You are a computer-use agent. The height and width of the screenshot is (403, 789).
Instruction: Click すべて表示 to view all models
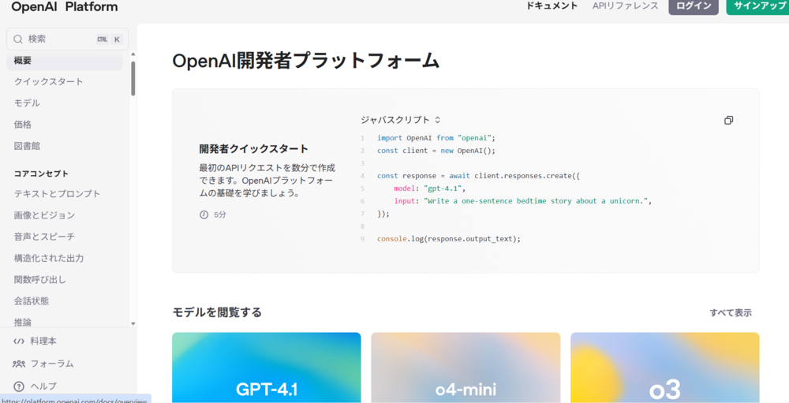click(731, 312)
